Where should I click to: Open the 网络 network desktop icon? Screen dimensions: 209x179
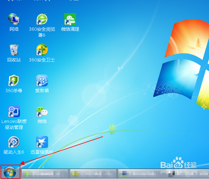pos(14,19)
